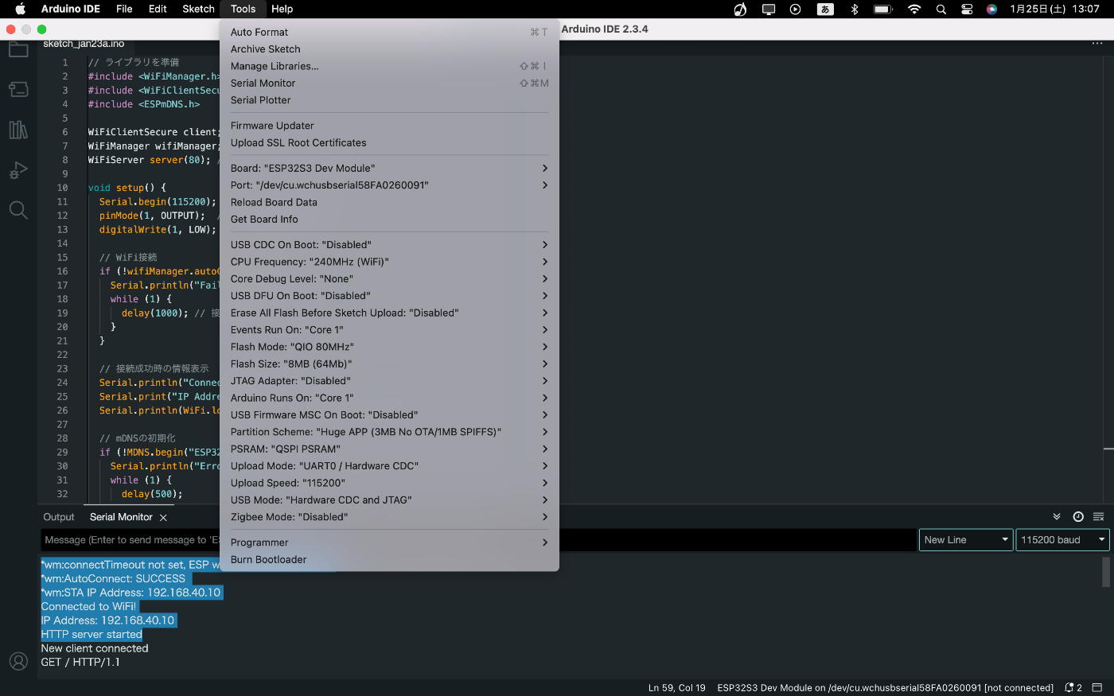
Task: Choose Auto Format from Tools menu
Action: pos(389,33)
